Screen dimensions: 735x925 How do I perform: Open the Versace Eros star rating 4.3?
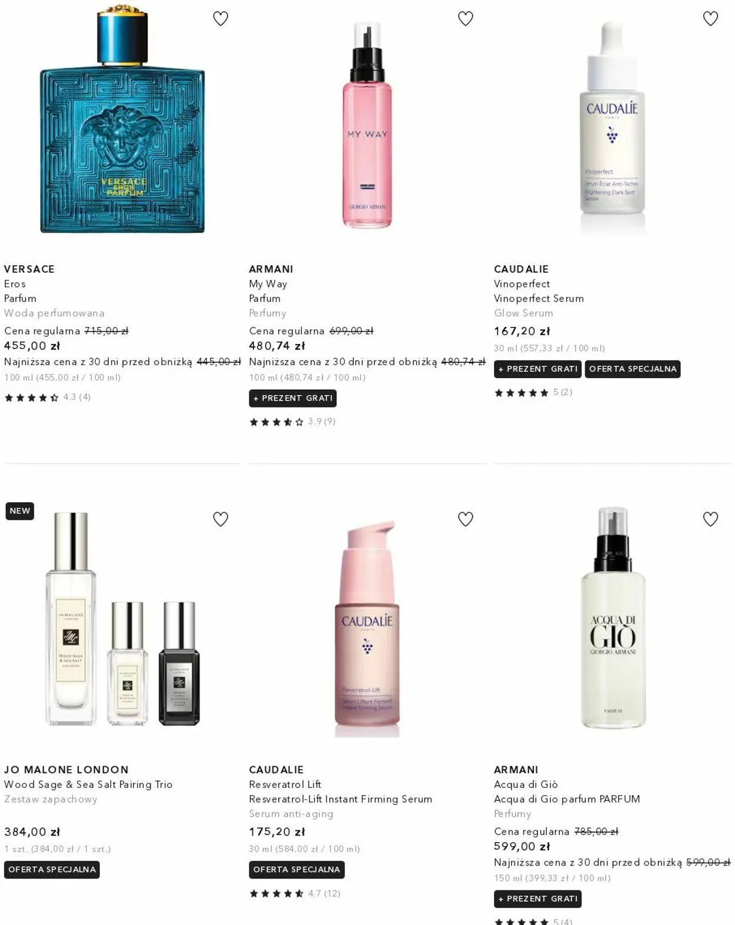48,398
